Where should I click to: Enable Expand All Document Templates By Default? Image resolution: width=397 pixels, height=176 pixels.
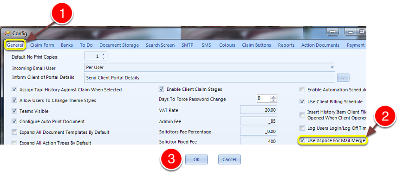click(14, 132)
